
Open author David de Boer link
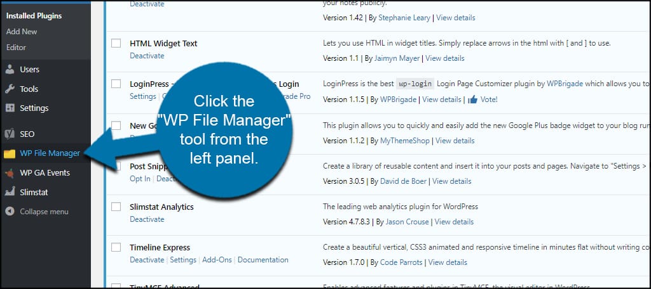coord(402,181)
